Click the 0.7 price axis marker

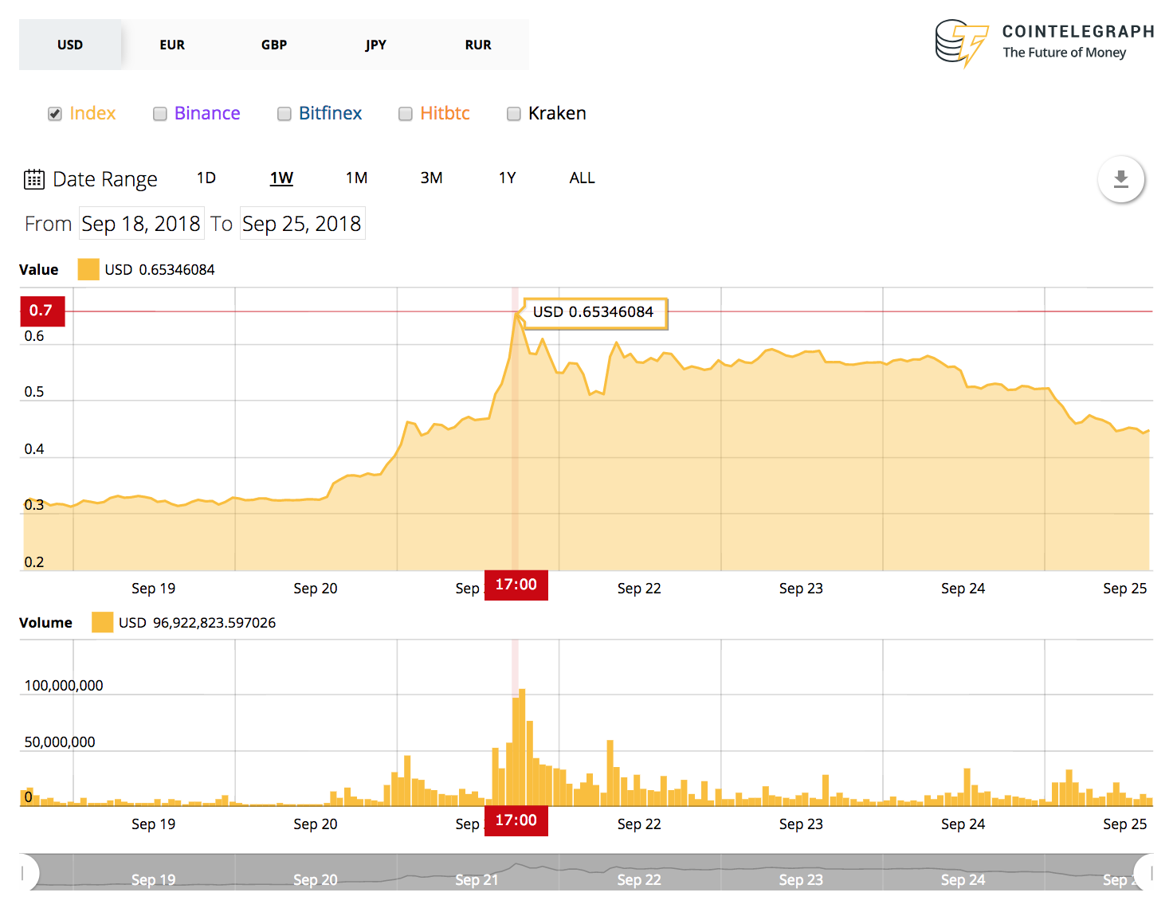[41, 311]
